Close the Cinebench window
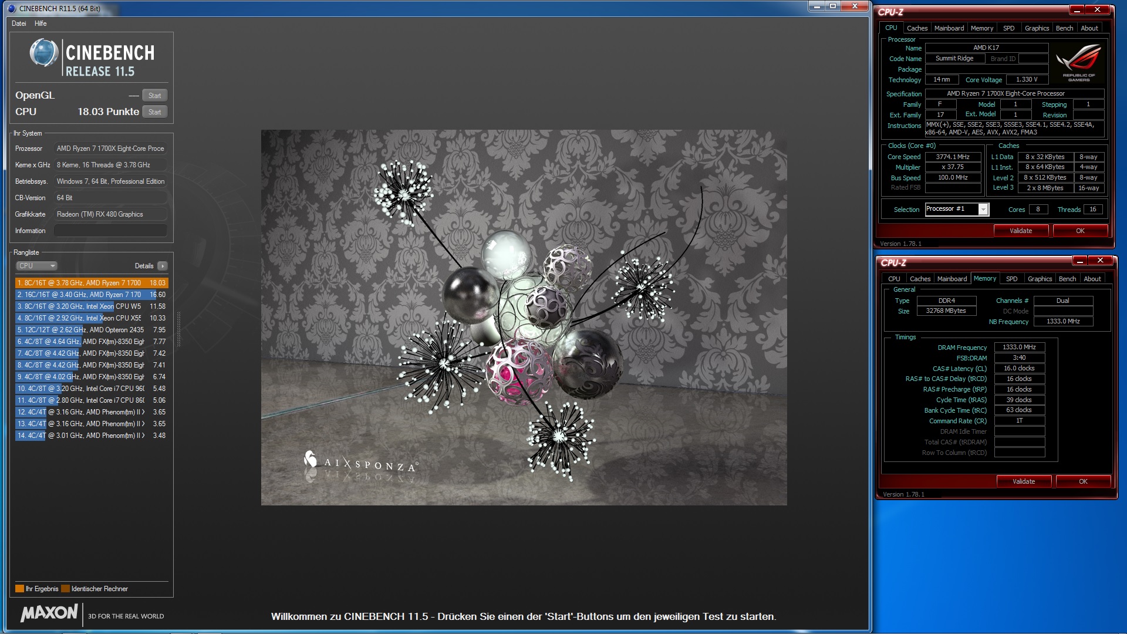Image resolution: width=1127 pixels, height=634 pixels. [855, 6]
